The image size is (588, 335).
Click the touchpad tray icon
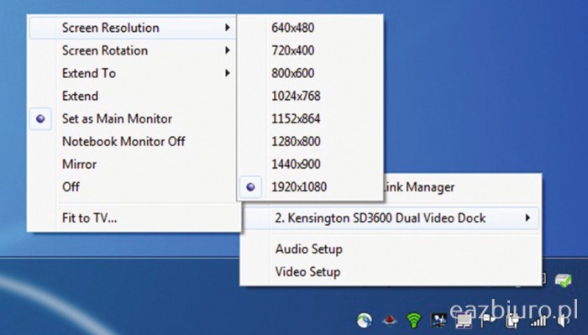pos(464,322)
